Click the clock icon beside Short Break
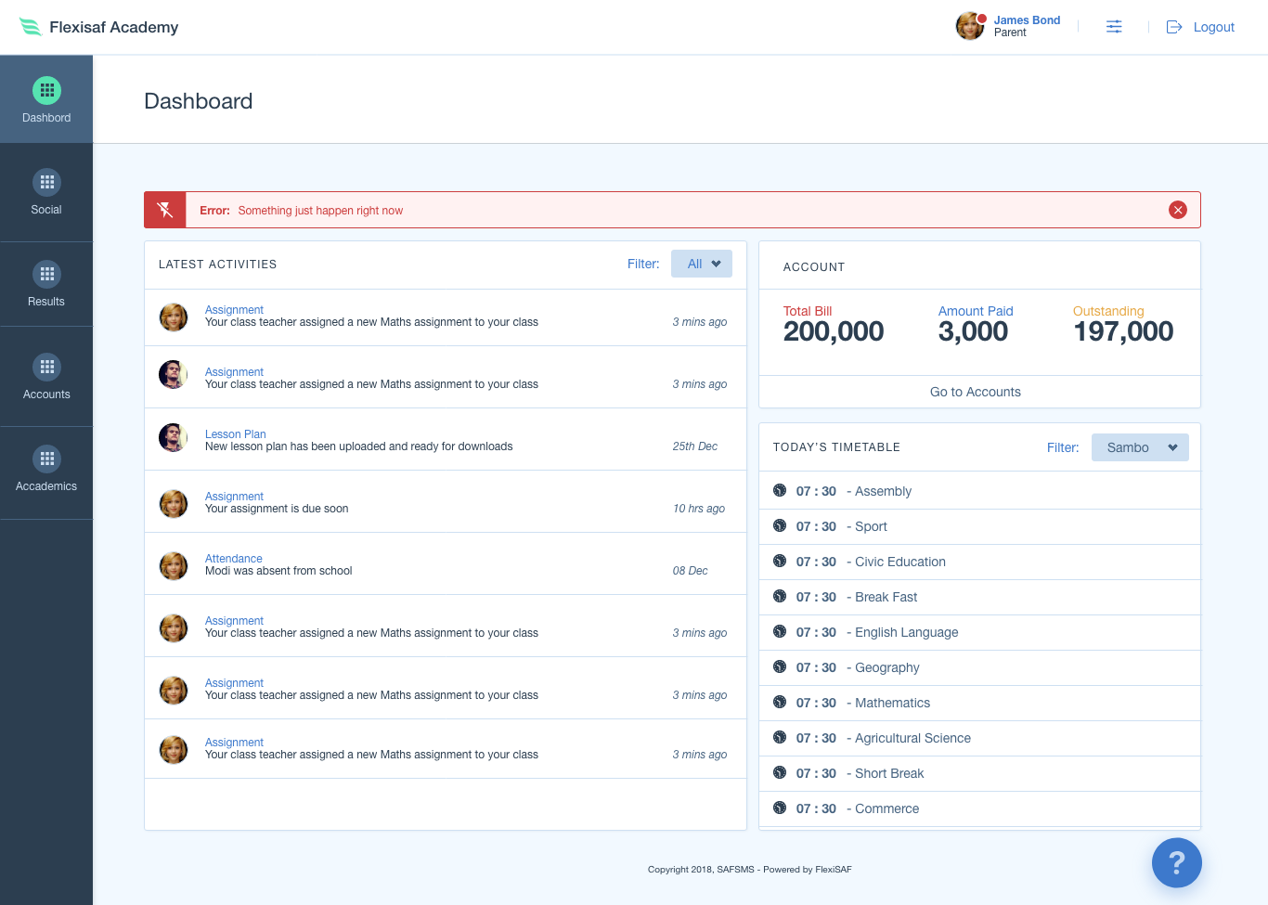Image resolution: width=1268 pixels, height=905 pixels. tap(780, 772)
